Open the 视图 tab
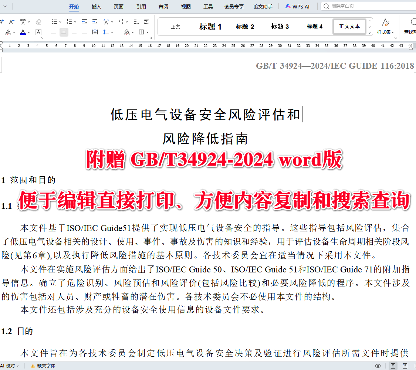Viewport: 416px width, 370px height. [186, 7]
